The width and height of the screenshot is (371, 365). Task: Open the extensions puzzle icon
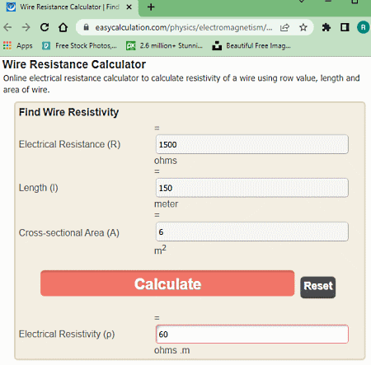tap(326, 27)
